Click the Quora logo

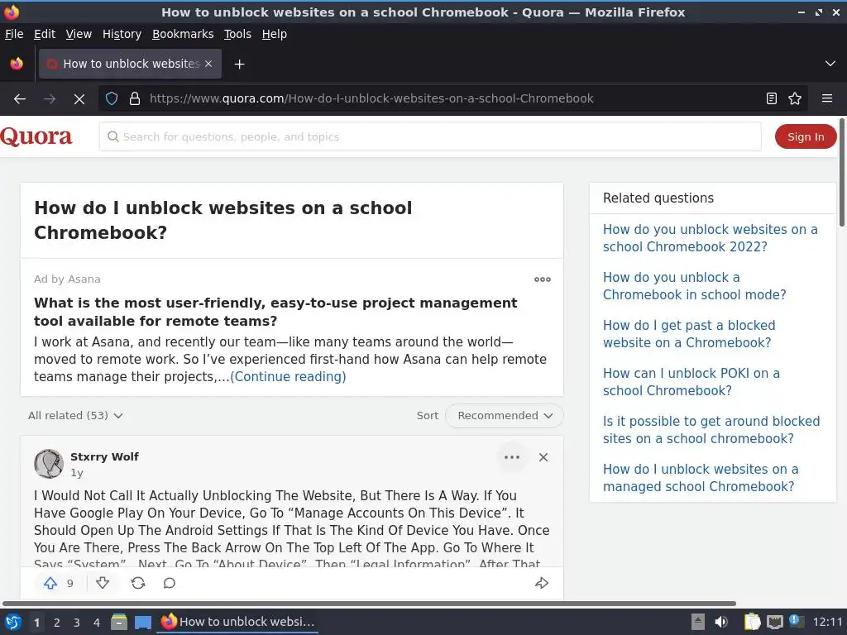36,136
